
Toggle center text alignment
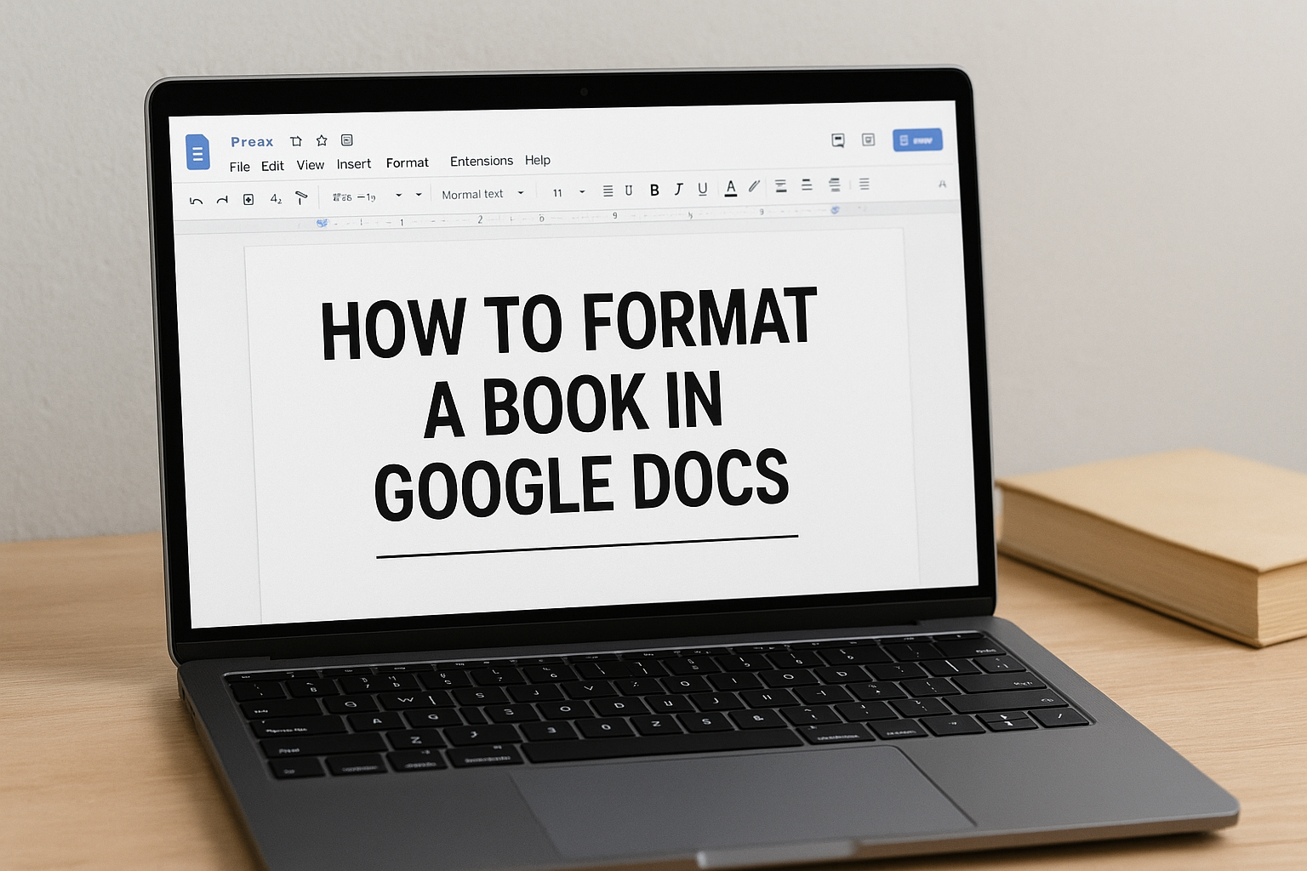[x=805, y=187]
